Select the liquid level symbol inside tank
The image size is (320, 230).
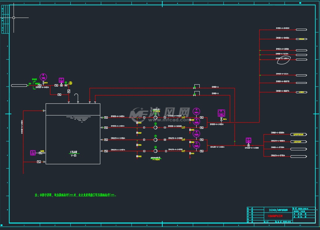click(x=79, y=119)
